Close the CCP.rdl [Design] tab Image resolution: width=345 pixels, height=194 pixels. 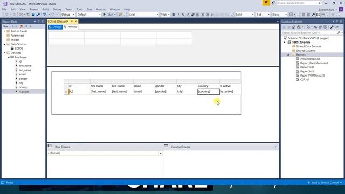75,22
